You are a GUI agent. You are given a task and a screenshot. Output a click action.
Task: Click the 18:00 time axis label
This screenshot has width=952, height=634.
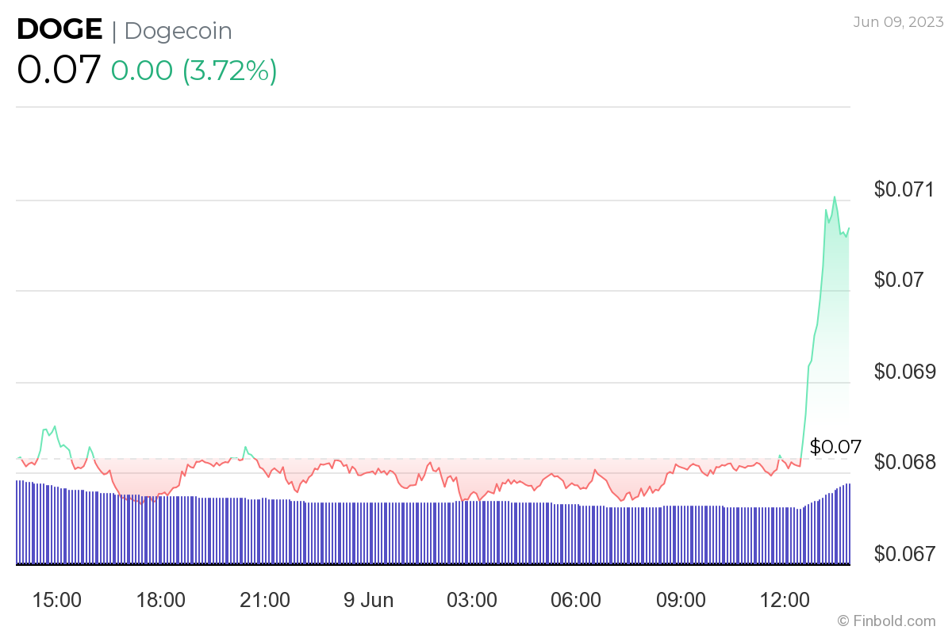[x=160, y=600]
